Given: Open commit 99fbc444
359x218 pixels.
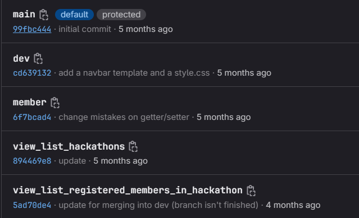Looking at the screenshot, I should pos(32,29).
